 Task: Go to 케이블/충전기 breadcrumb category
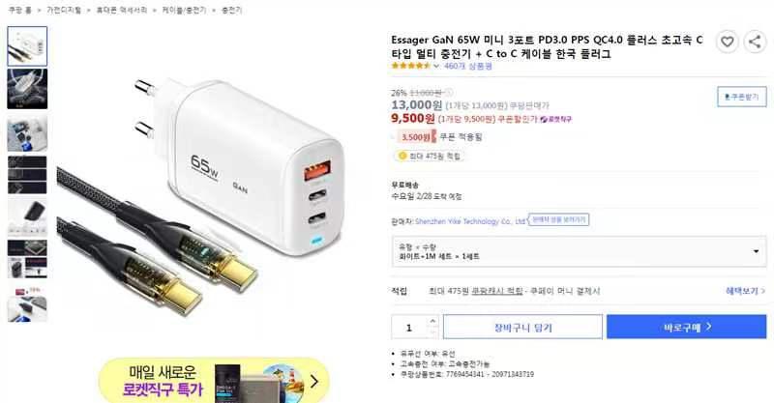[184, 10]
